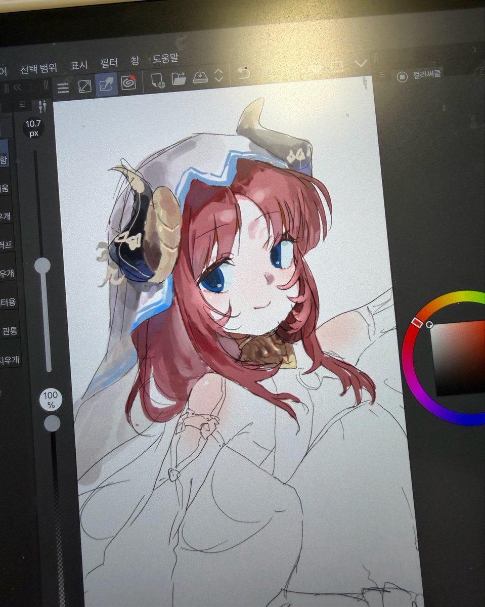Open the 필터 menu
Screen dimensions: 485x607
pyautogui.click(x=109, y=63)
